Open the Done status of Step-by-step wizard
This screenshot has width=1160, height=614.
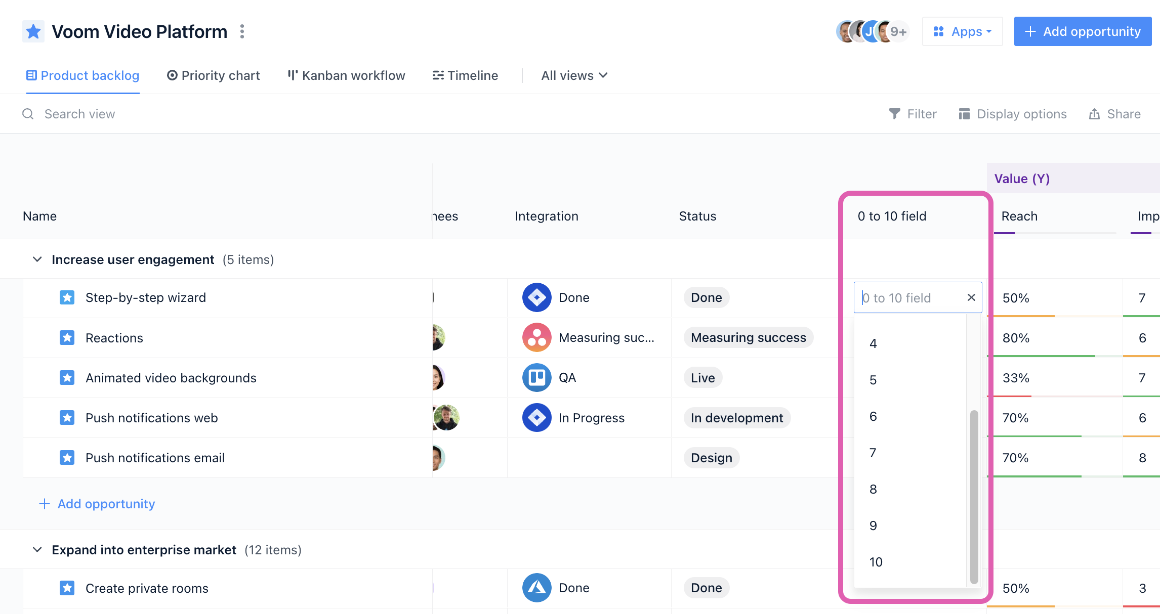coord(707,297)
